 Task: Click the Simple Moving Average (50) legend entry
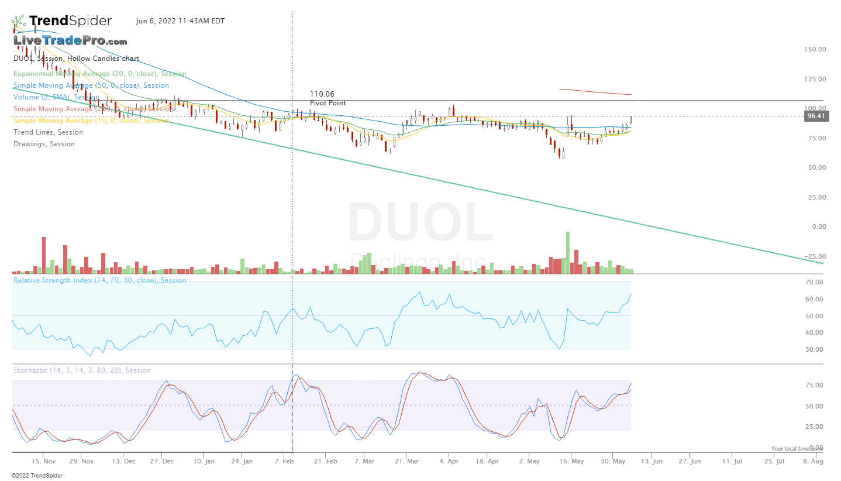91,85
